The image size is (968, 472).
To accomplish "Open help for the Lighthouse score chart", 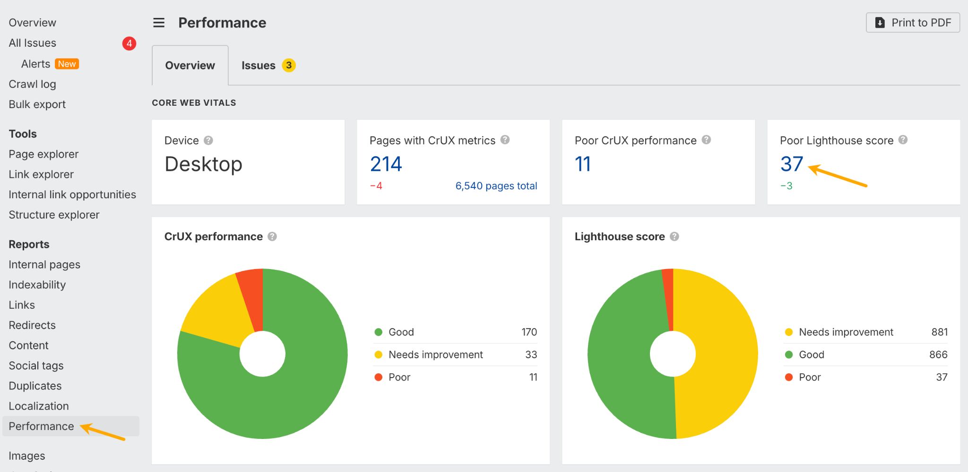I will (675, 236).
